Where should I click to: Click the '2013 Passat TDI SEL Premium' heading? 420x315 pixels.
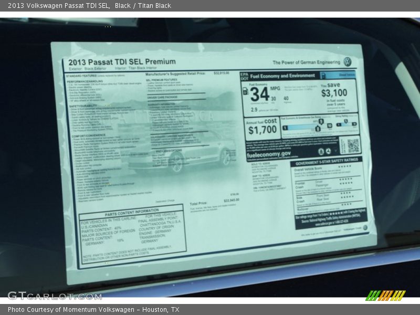pyautogui.click(x=122, y=61)
